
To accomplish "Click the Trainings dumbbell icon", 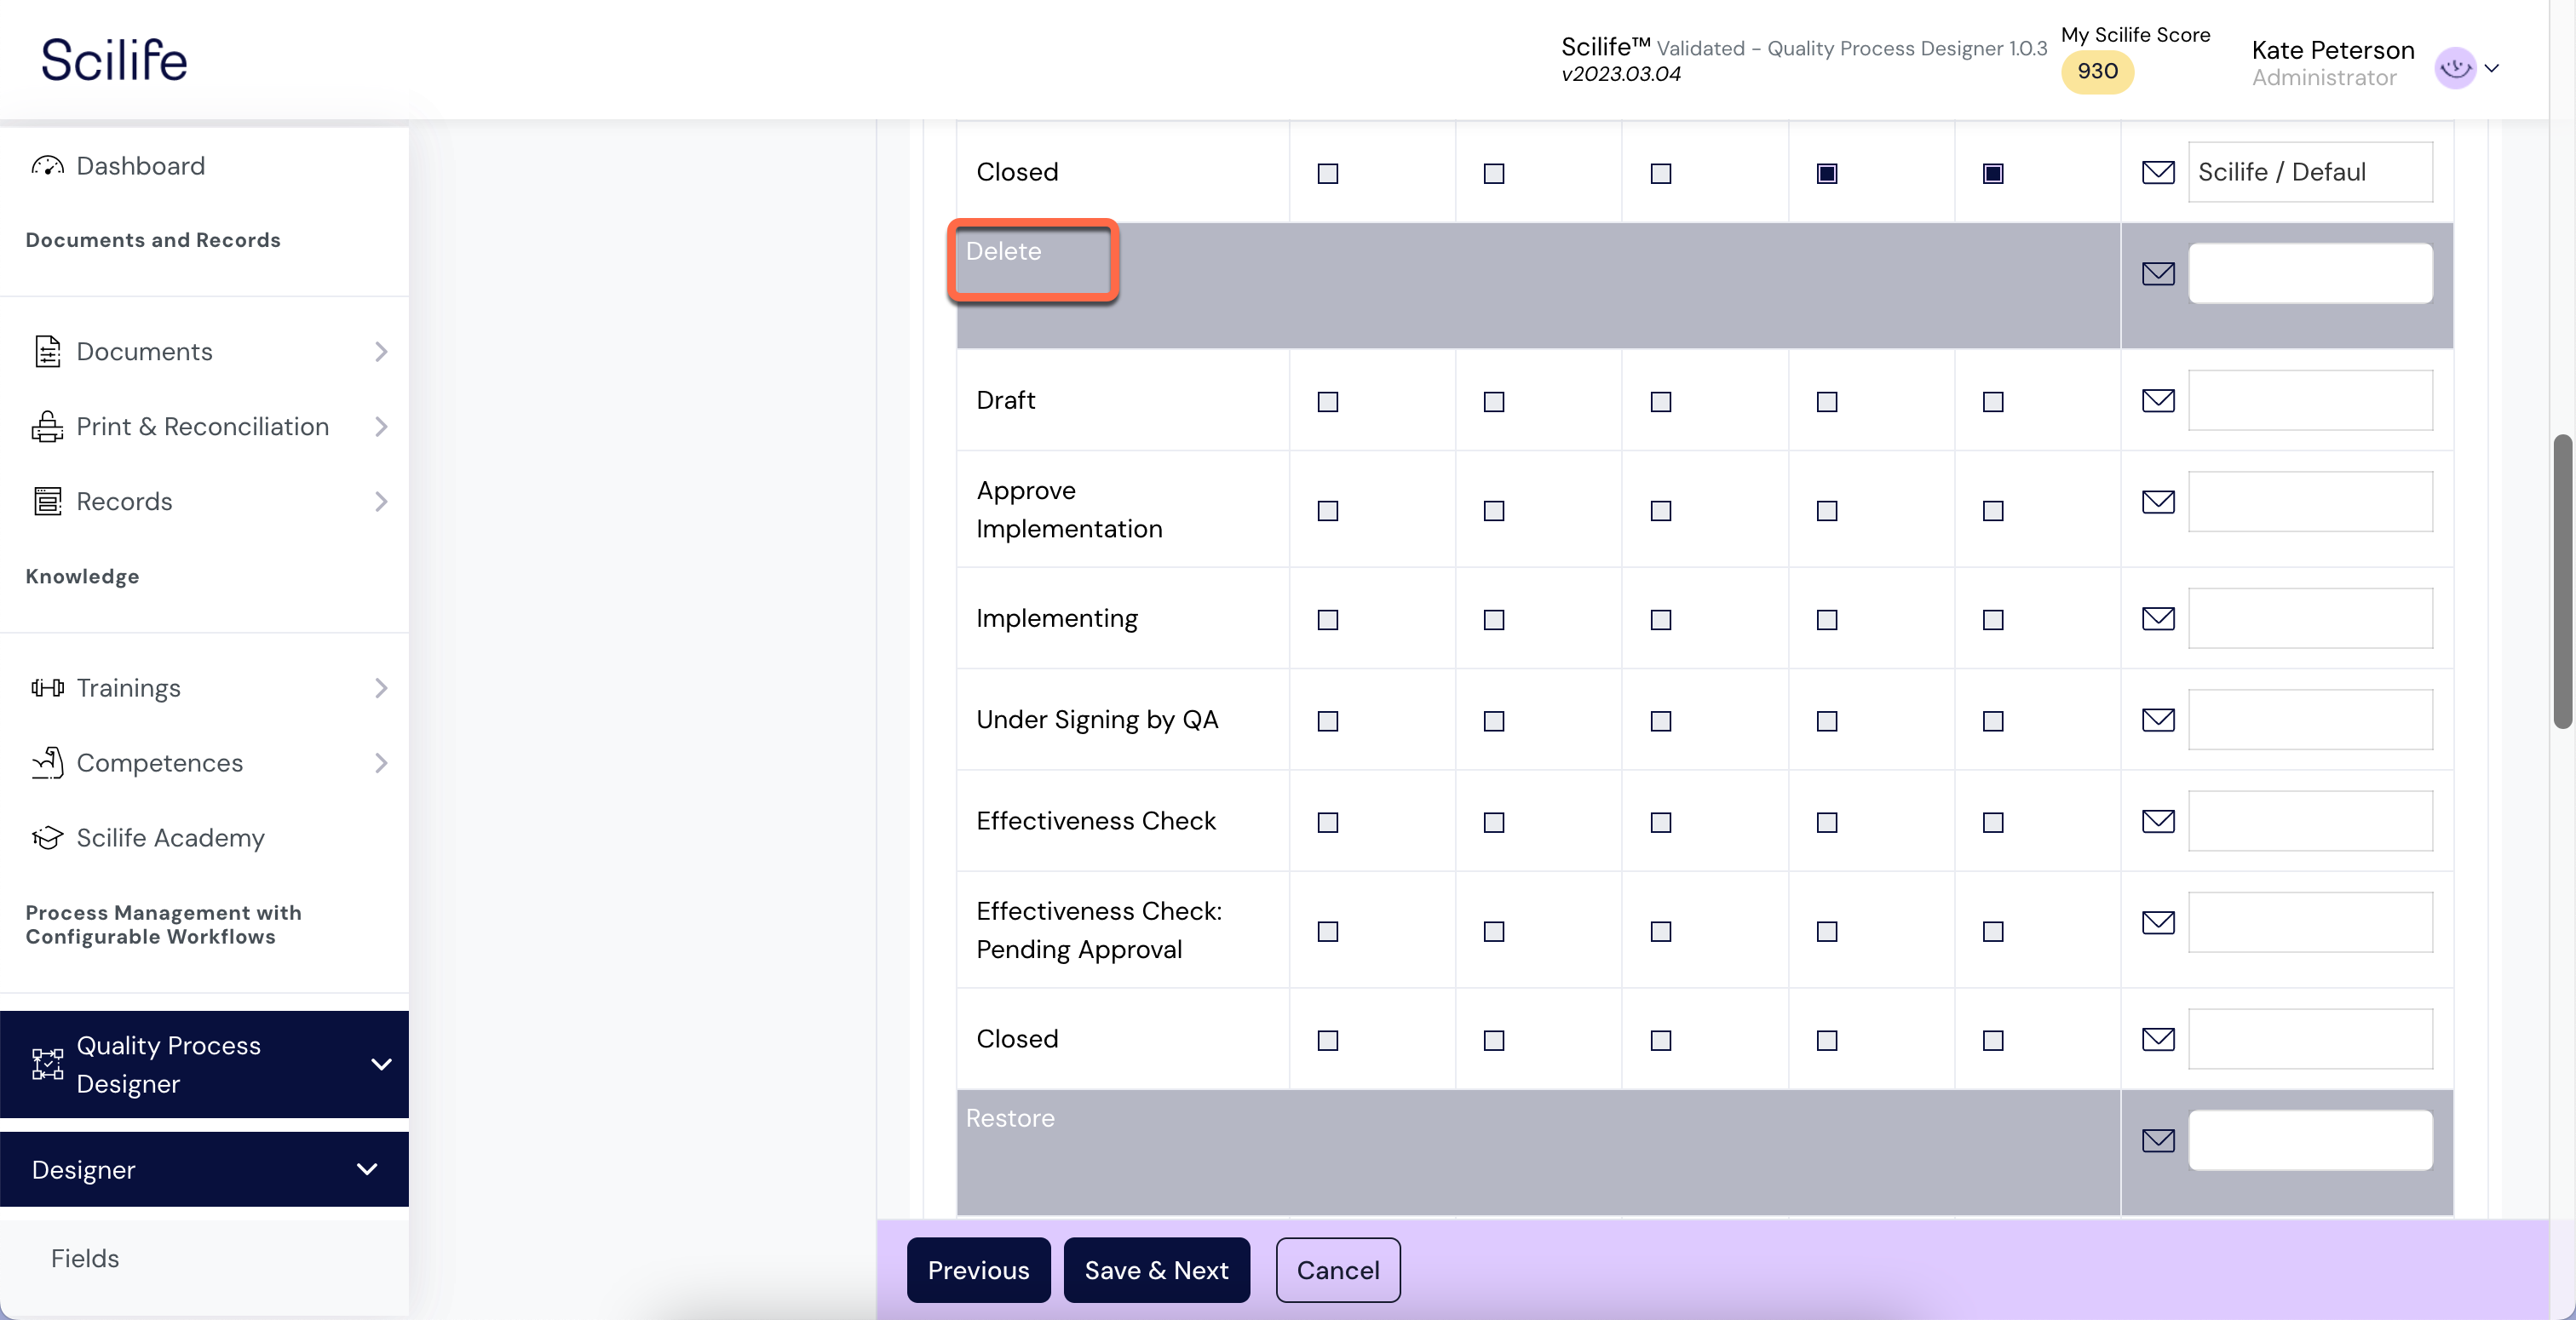I will point(47,688).
